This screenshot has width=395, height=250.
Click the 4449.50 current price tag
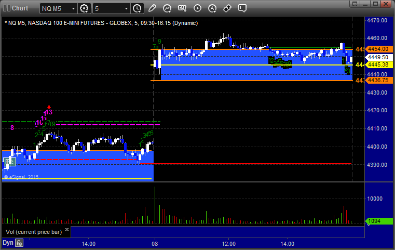click(378, 57)
